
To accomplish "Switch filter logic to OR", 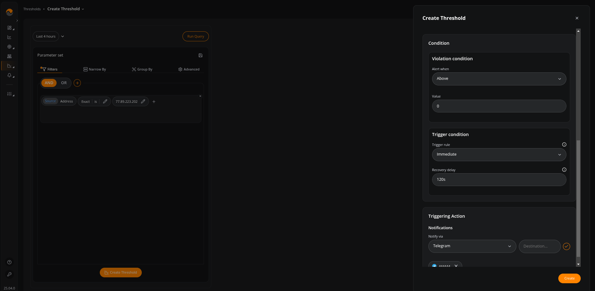I will 64,83.
